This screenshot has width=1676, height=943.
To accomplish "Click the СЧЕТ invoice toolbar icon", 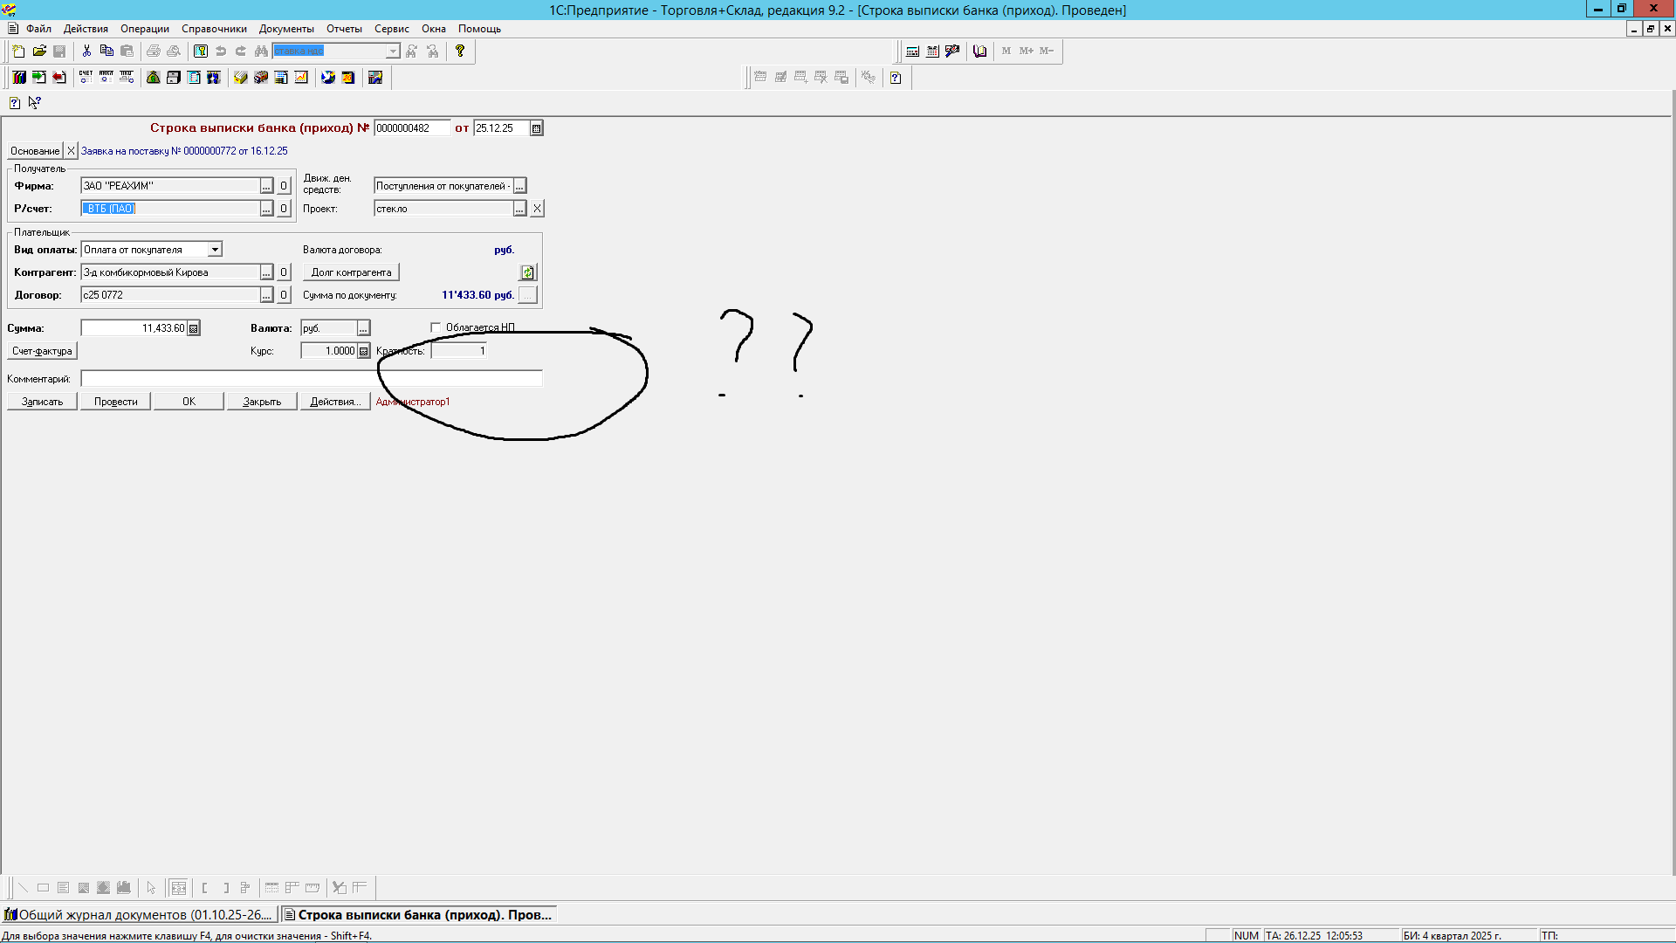I will pyautogui.click(x=86, y=78).
